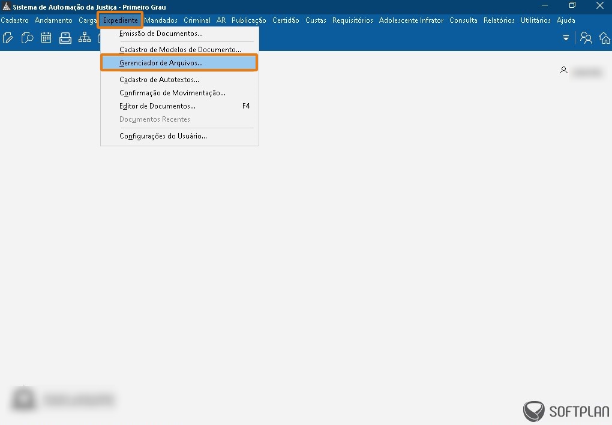
Task: Open the Criminal menu
Action: [197, 20]
